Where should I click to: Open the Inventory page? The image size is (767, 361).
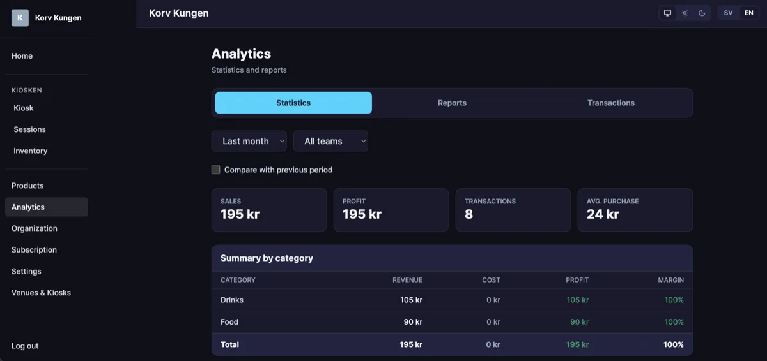point(31,151)
